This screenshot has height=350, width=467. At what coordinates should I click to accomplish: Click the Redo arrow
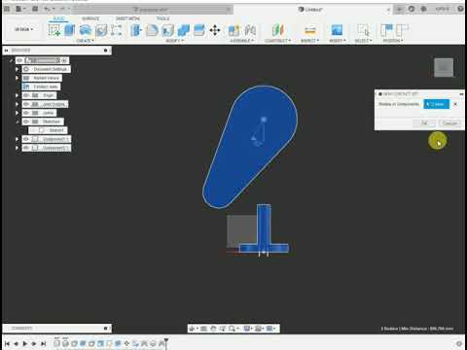click(x=62, y=9)
